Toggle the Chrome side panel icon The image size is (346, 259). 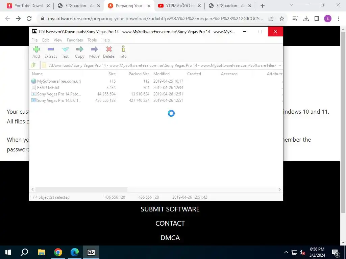click(x=317, y=19)
